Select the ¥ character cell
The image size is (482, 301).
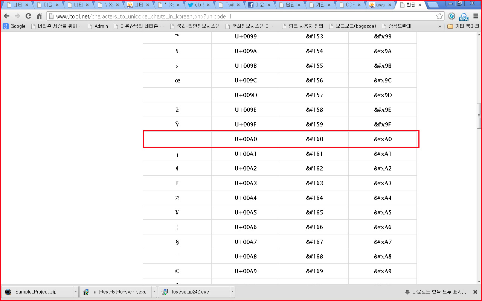click(x=177, y=212)
